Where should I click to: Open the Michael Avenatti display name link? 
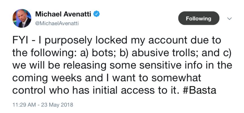coord(63,14)
